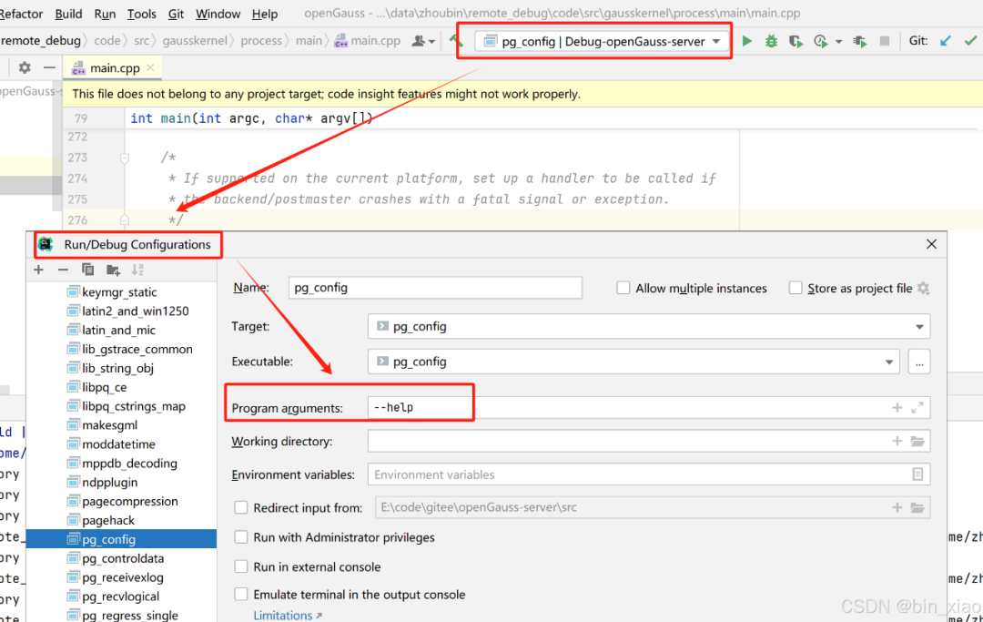Click the attach to process icon
The image size is (983, 622).
(x=859, y=41)
